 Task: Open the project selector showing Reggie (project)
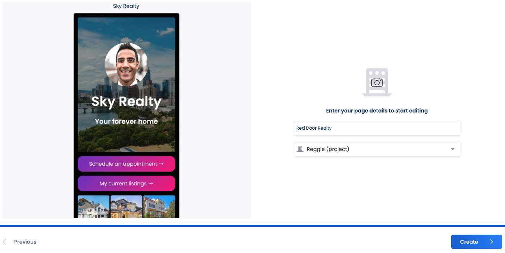[x=377, y=149]
